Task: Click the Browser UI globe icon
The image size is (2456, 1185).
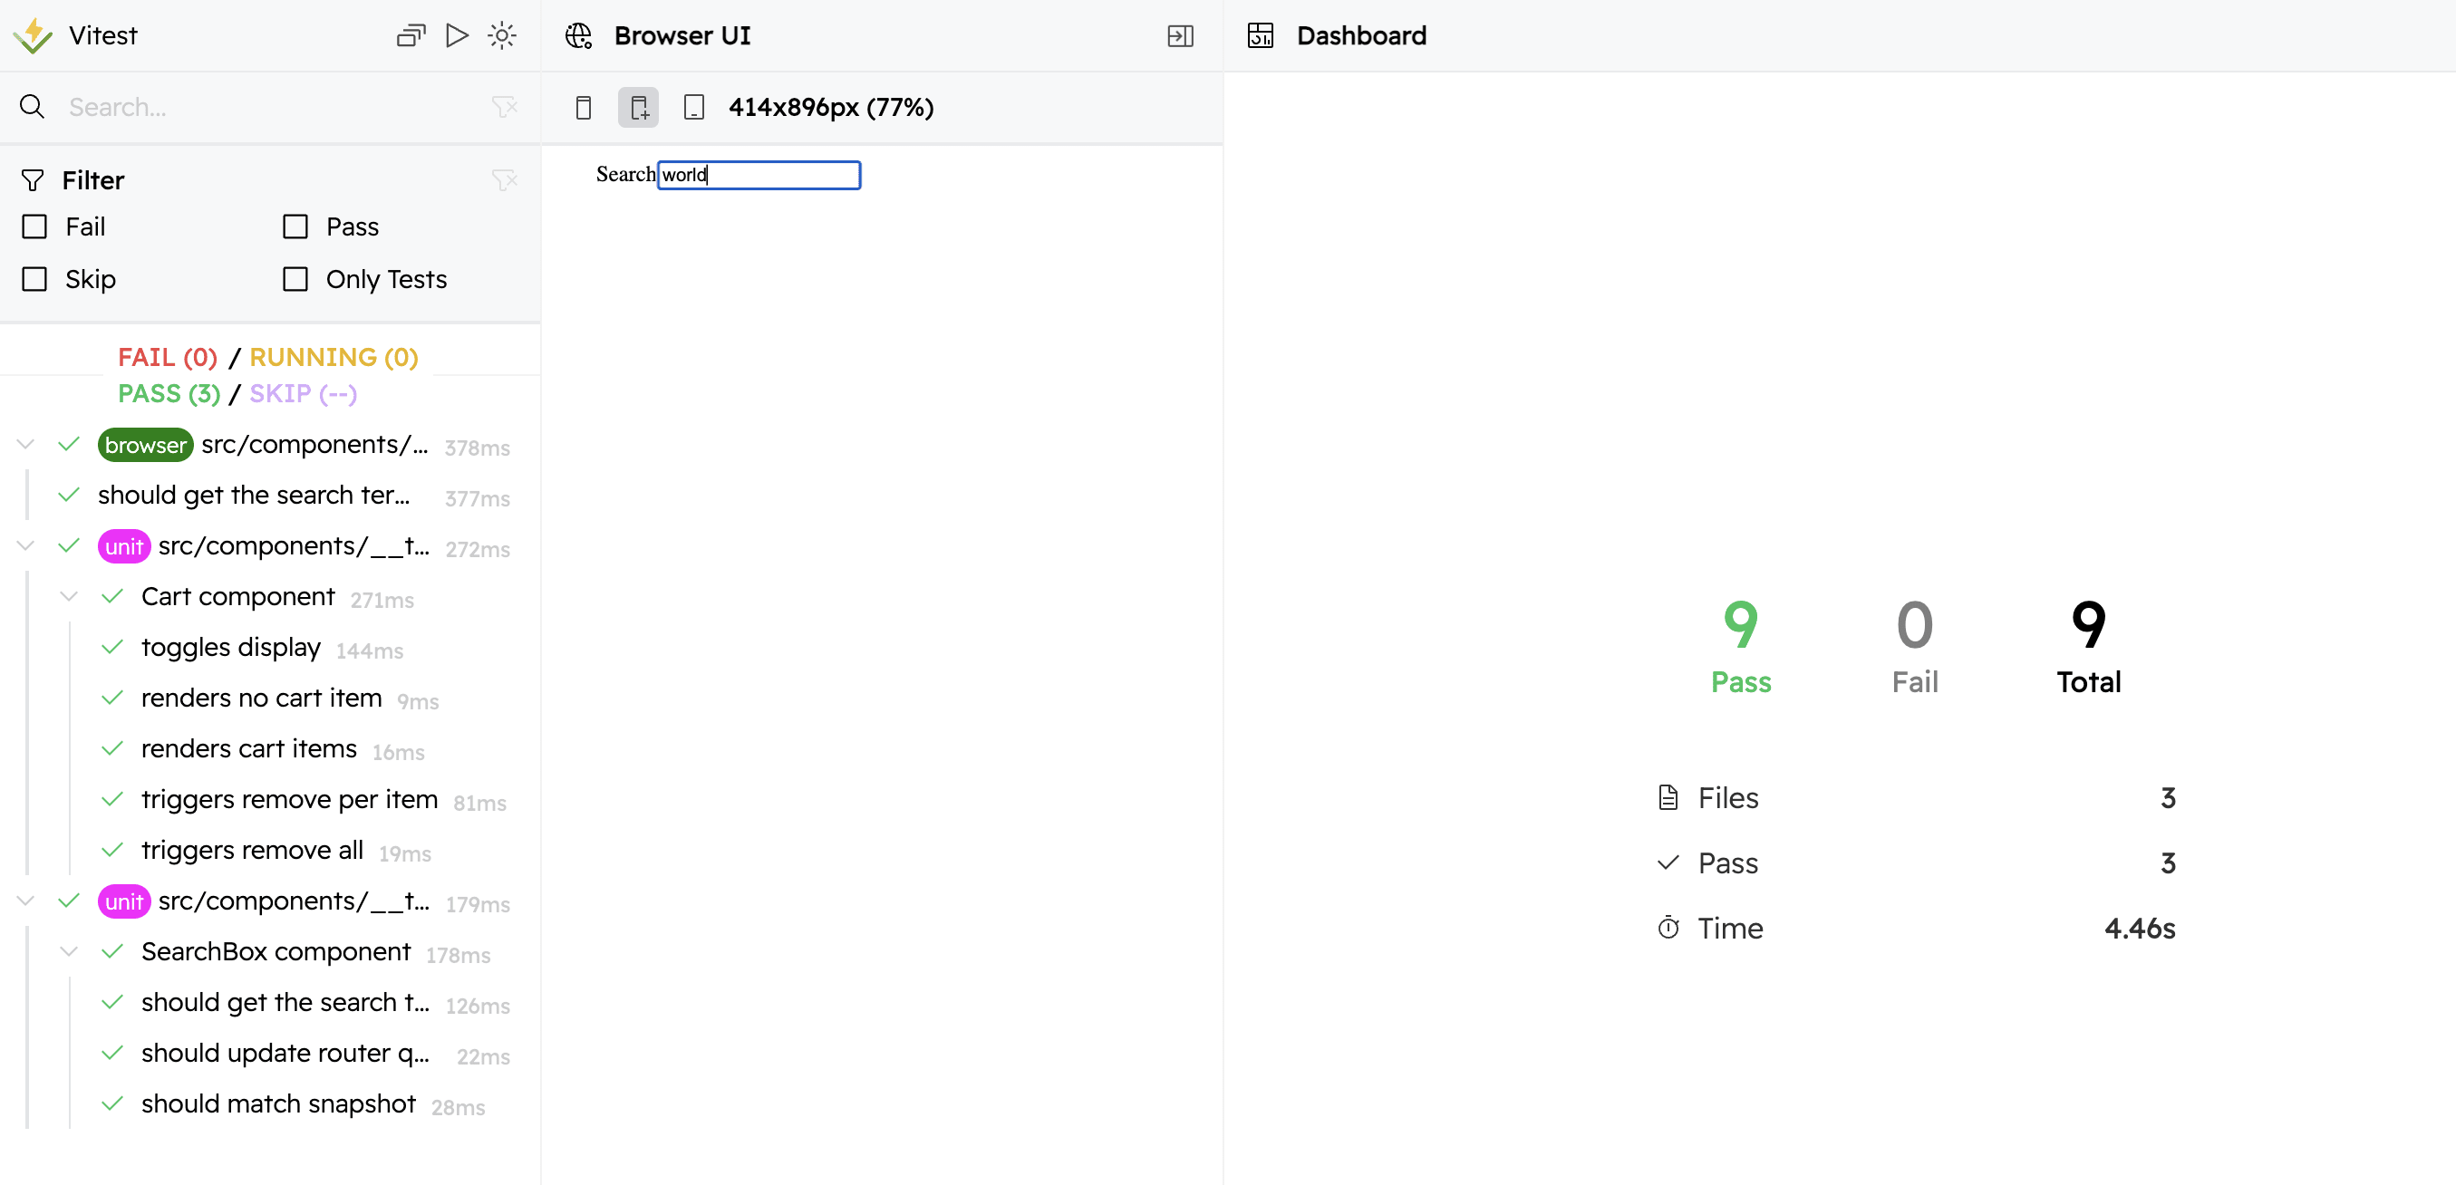Action: pyautogui.click(x=579, y=34)
